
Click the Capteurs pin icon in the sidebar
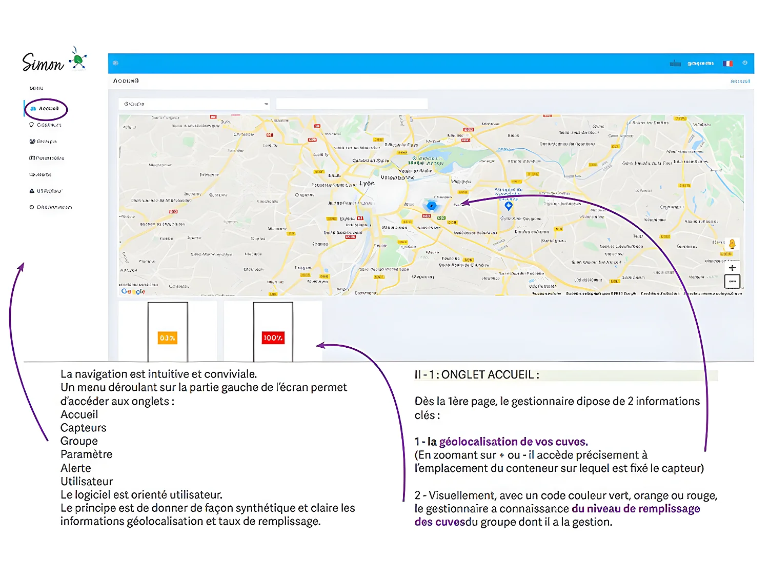[x=32, y=125]
